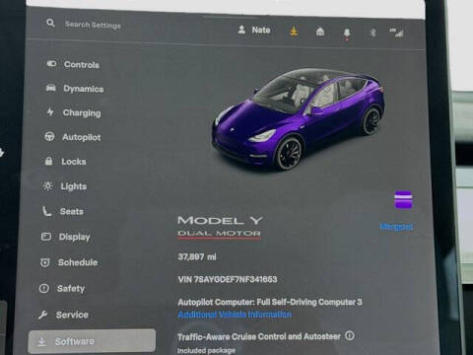This screenshot has height=355, width=473.
Task: Tap Traffic-Aware Cruise Control and Autosteer text
Action: click(x=259, y=336)
